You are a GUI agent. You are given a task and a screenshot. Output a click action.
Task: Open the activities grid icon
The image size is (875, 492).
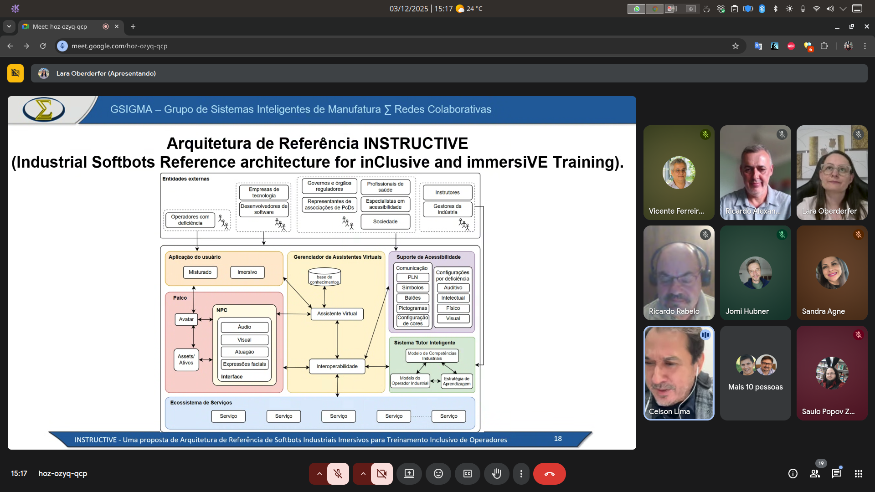click(x=859, y=474)
